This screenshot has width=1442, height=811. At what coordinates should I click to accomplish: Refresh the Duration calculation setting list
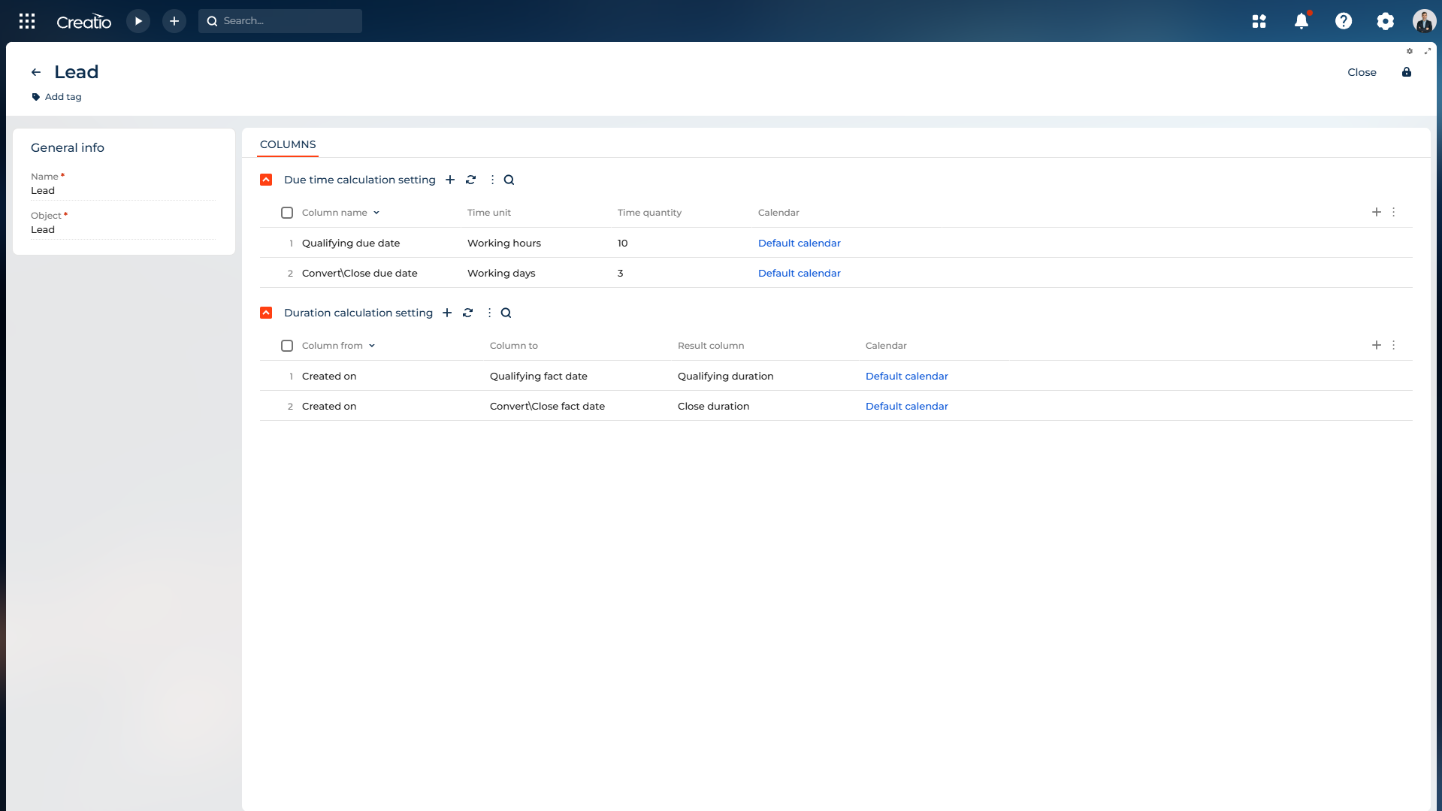[x=468, y=313]
